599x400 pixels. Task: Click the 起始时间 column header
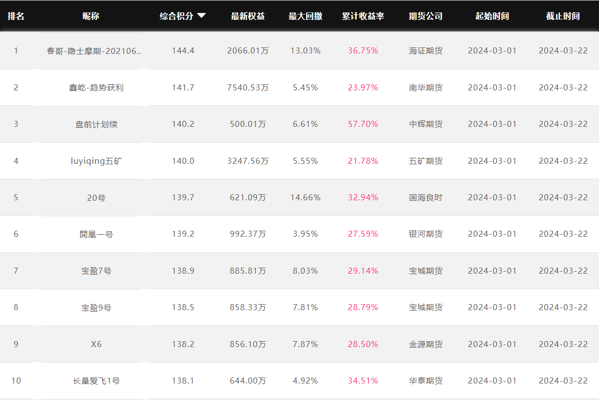pyautogui.click(x=492, y=16)
